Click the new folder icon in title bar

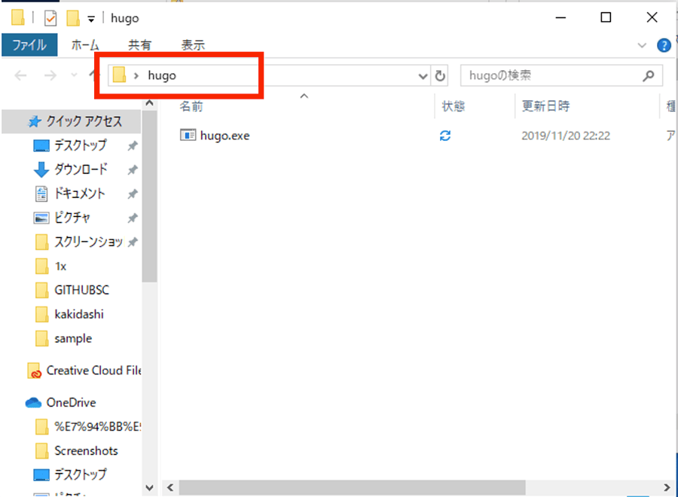click(72, 18)
